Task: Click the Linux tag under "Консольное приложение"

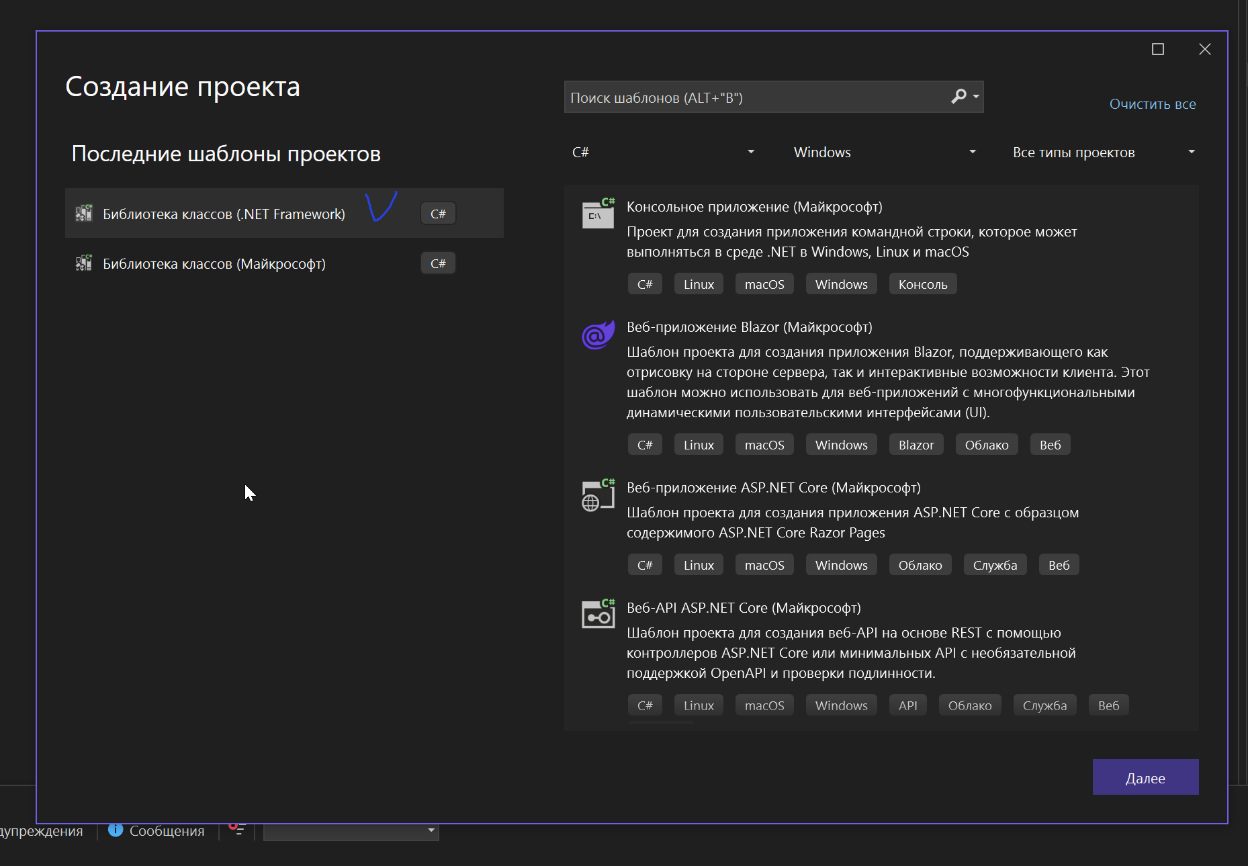Action: (x=699, y=284)
